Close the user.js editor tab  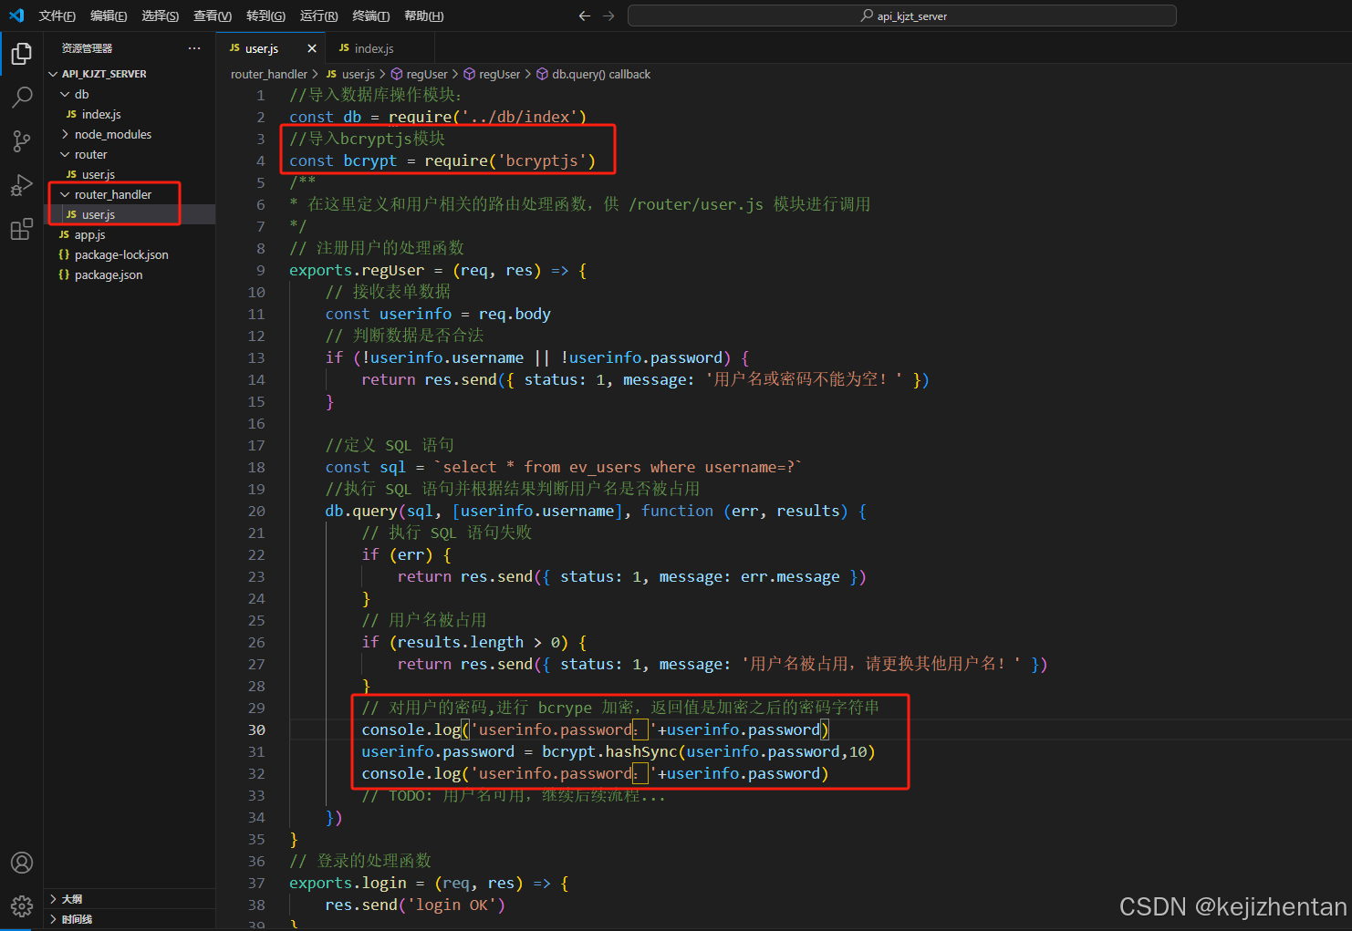[x=312, y=48]
